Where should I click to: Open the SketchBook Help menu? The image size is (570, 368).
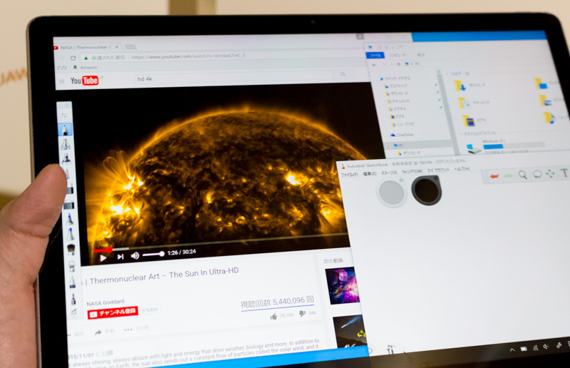(462, 169)
